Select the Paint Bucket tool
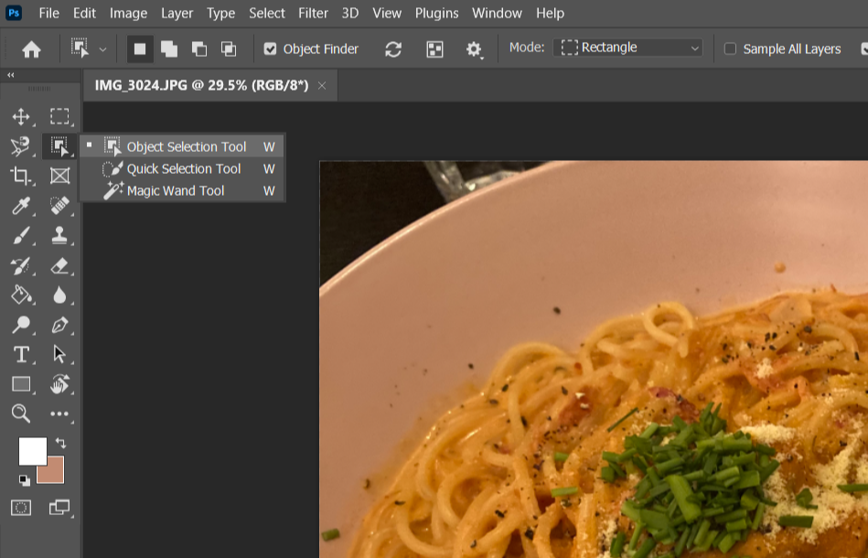 [x=21, y=295]
